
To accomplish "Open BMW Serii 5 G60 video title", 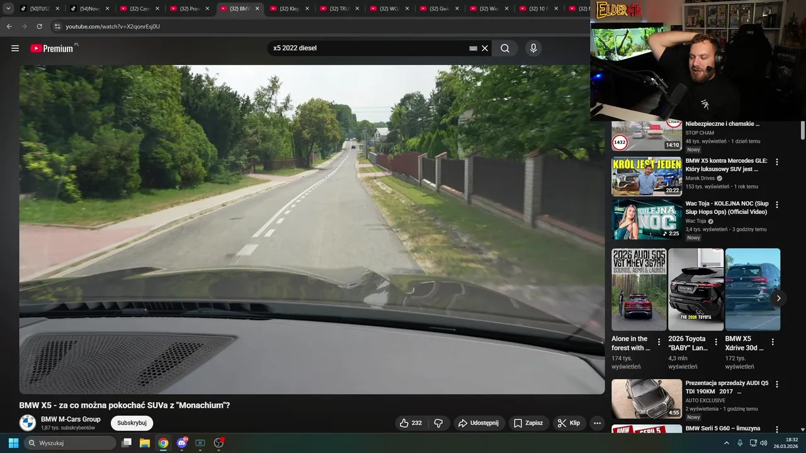I will [x=722, y=428].
